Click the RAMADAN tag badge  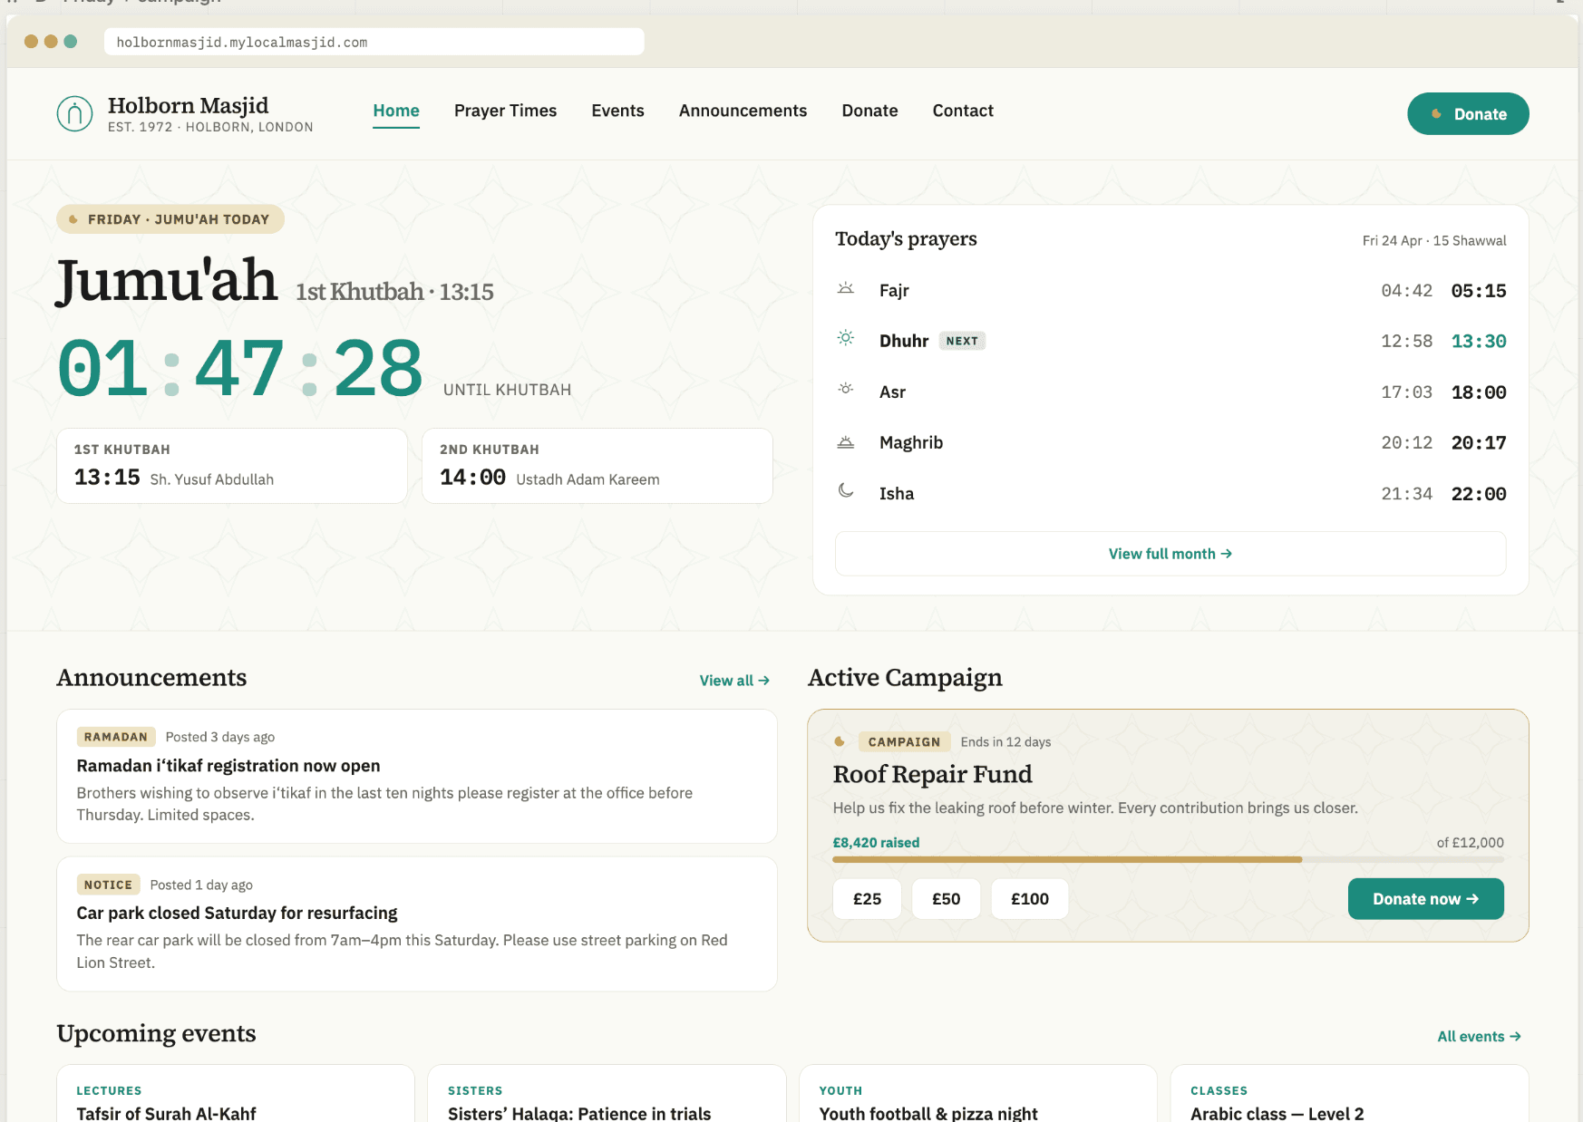tap(116, 737)
